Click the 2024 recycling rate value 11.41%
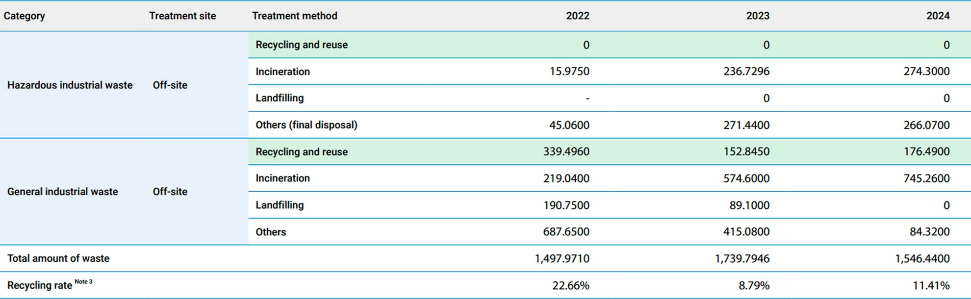971x299 pixels. tap(931, 285)
